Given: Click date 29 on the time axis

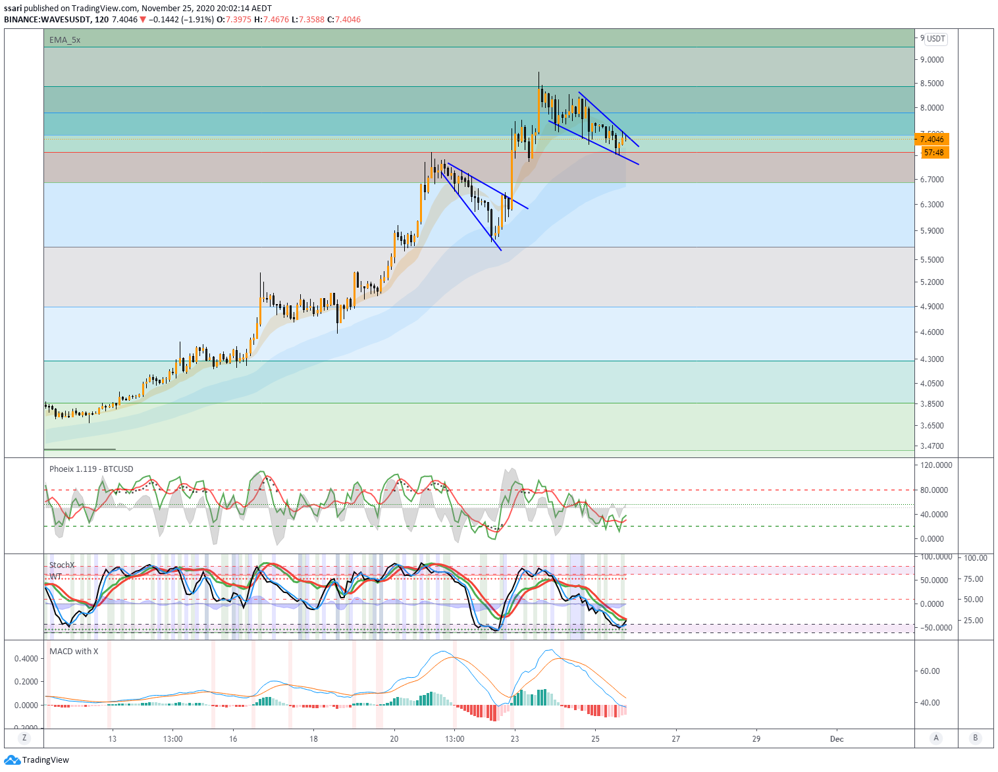Looking at the screenshot, I should click(756, 739).
